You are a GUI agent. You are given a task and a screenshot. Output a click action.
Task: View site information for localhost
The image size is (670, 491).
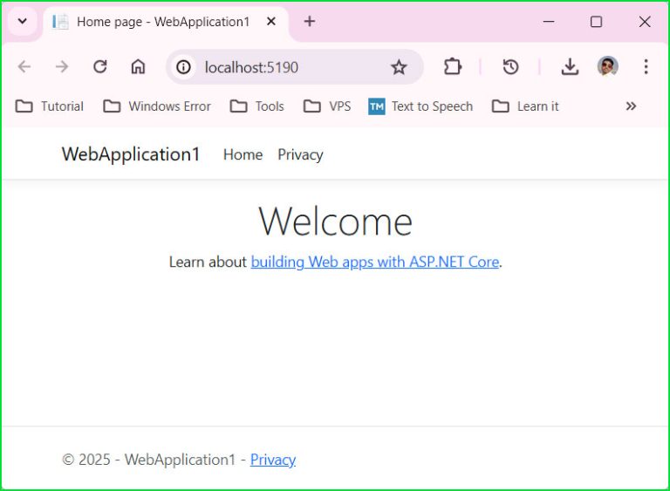184,67
